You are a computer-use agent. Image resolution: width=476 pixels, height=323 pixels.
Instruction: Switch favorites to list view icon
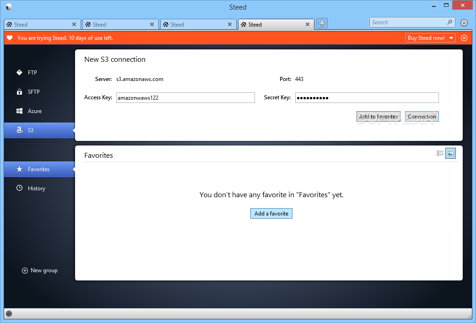(440, 153)
